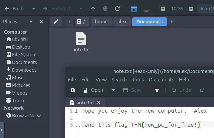Screen dimensions: 214x138
Task: Open the Tools menu
Action: (x=138, y=80)
